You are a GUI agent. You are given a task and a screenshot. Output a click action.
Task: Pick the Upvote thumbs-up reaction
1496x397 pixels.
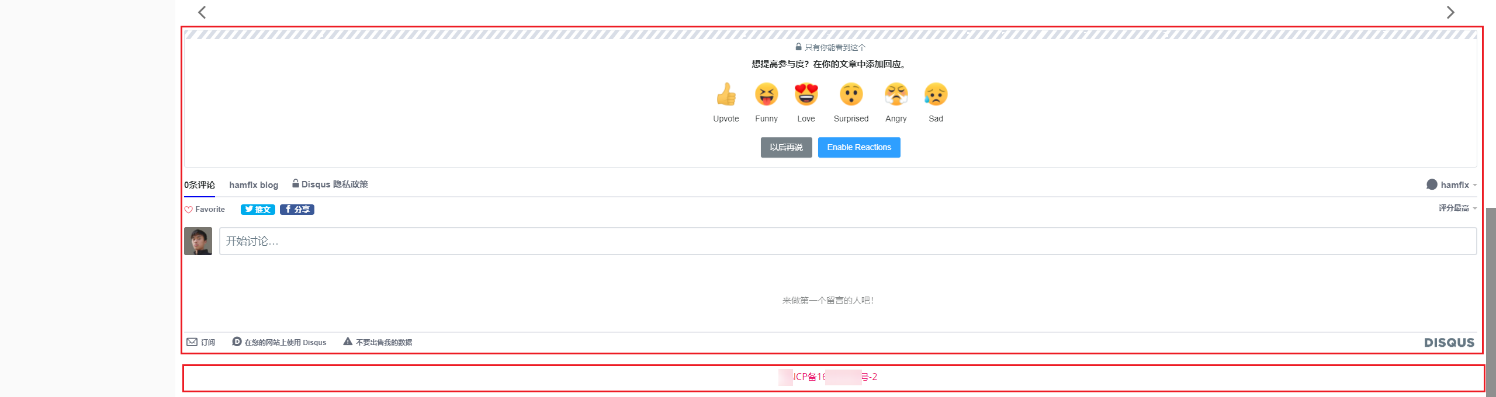tap(726, 94)
